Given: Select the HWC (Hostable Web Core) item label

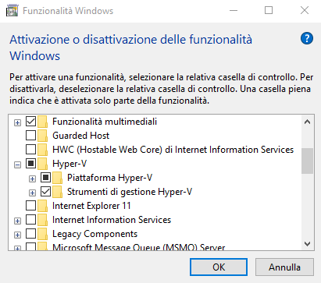Looking at the screenshot, I should tap(173, 150).
